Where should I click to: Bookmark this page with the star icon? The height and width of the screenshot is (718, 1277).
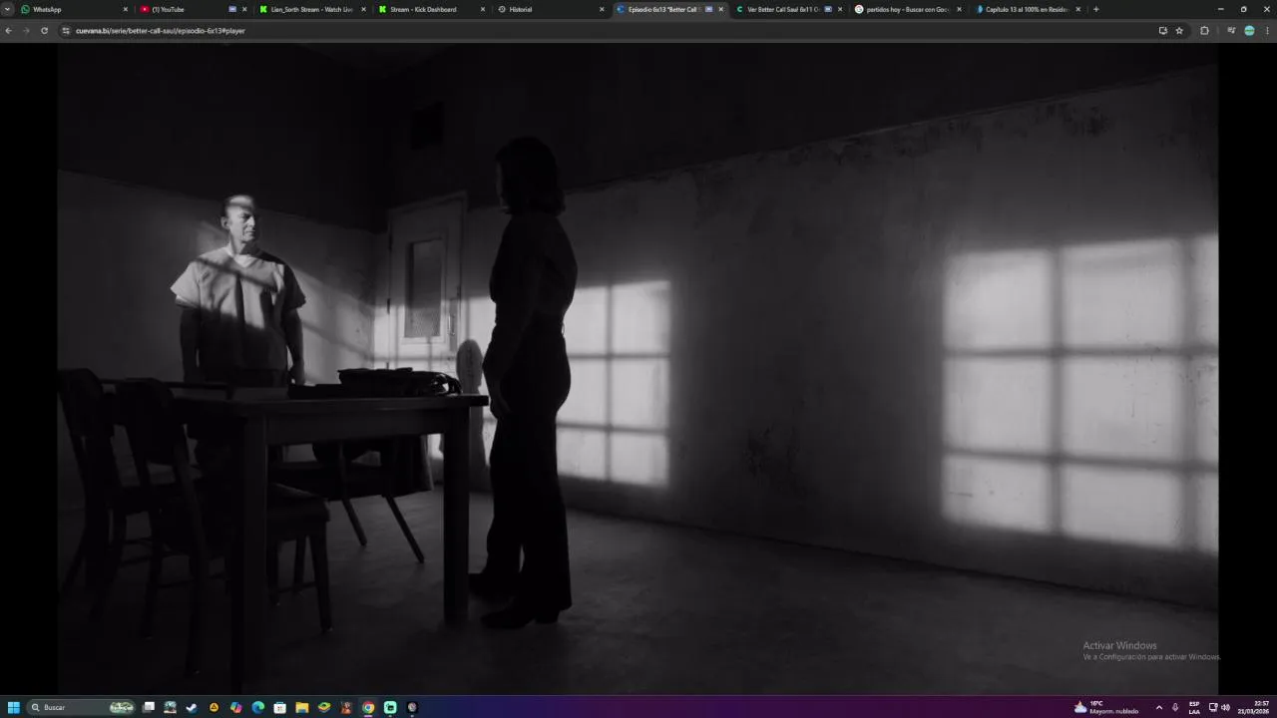pos(1179,31)
